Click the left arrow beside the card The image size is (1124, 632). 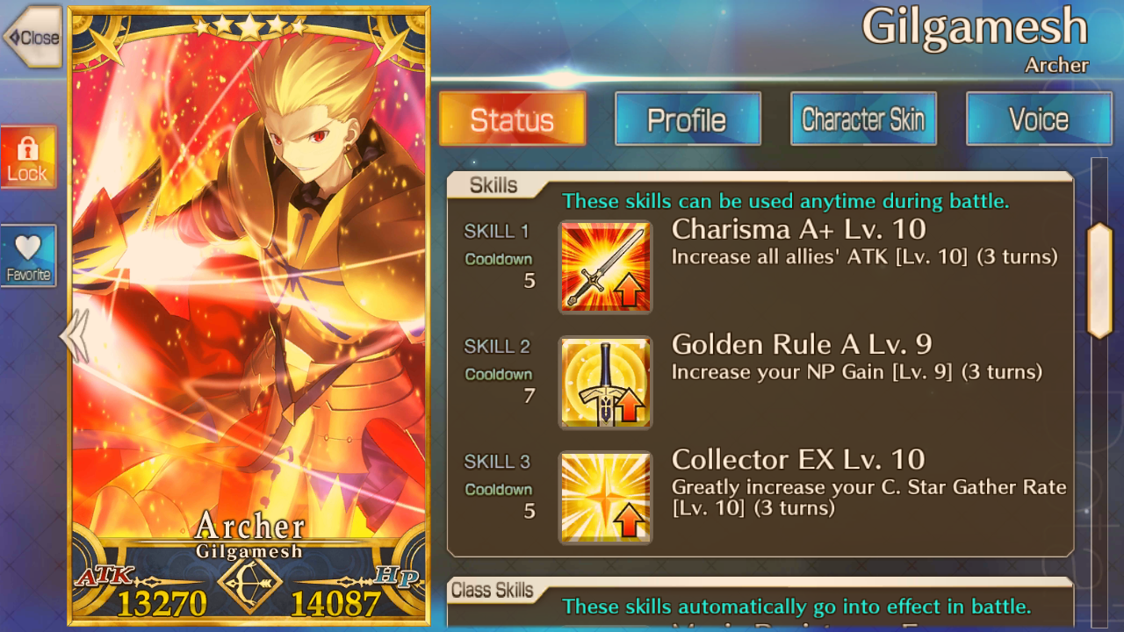coord(74,336)
